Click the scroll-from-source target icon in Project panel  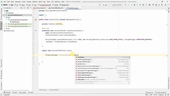click(21, 8)
